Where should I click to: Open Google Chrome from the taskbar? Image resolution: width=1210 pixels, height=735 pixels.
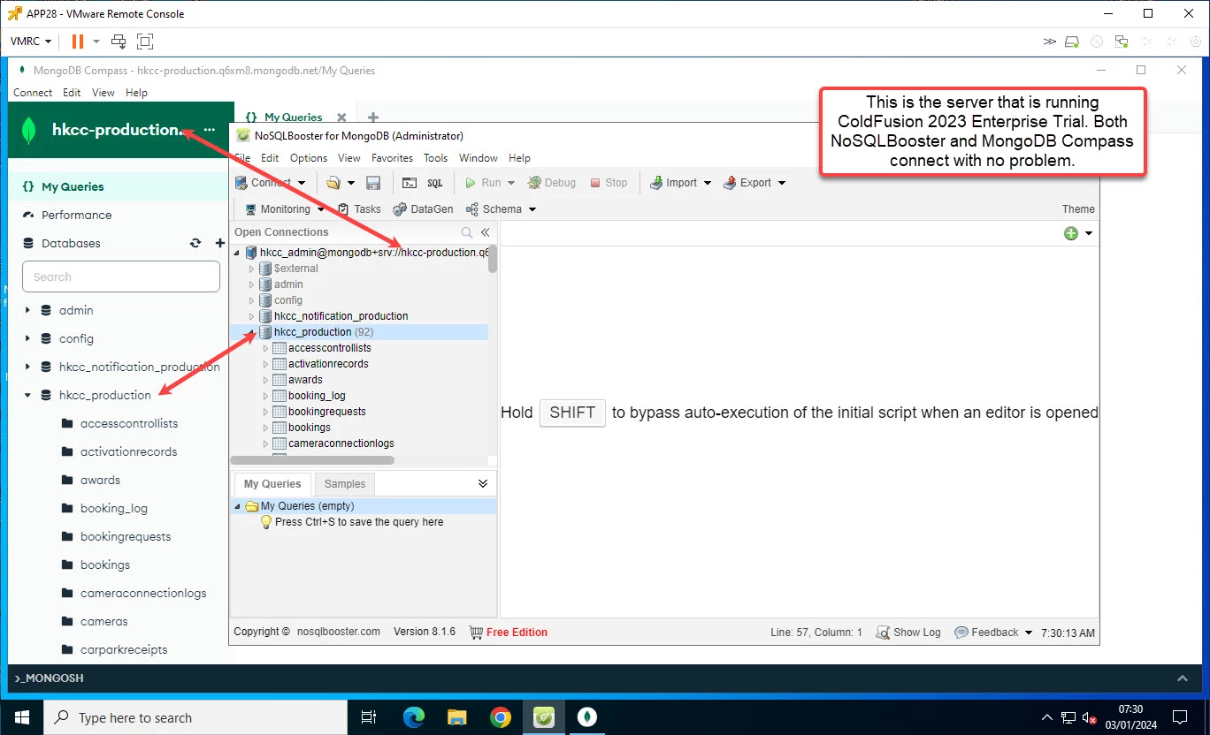[x=500, y=717]
